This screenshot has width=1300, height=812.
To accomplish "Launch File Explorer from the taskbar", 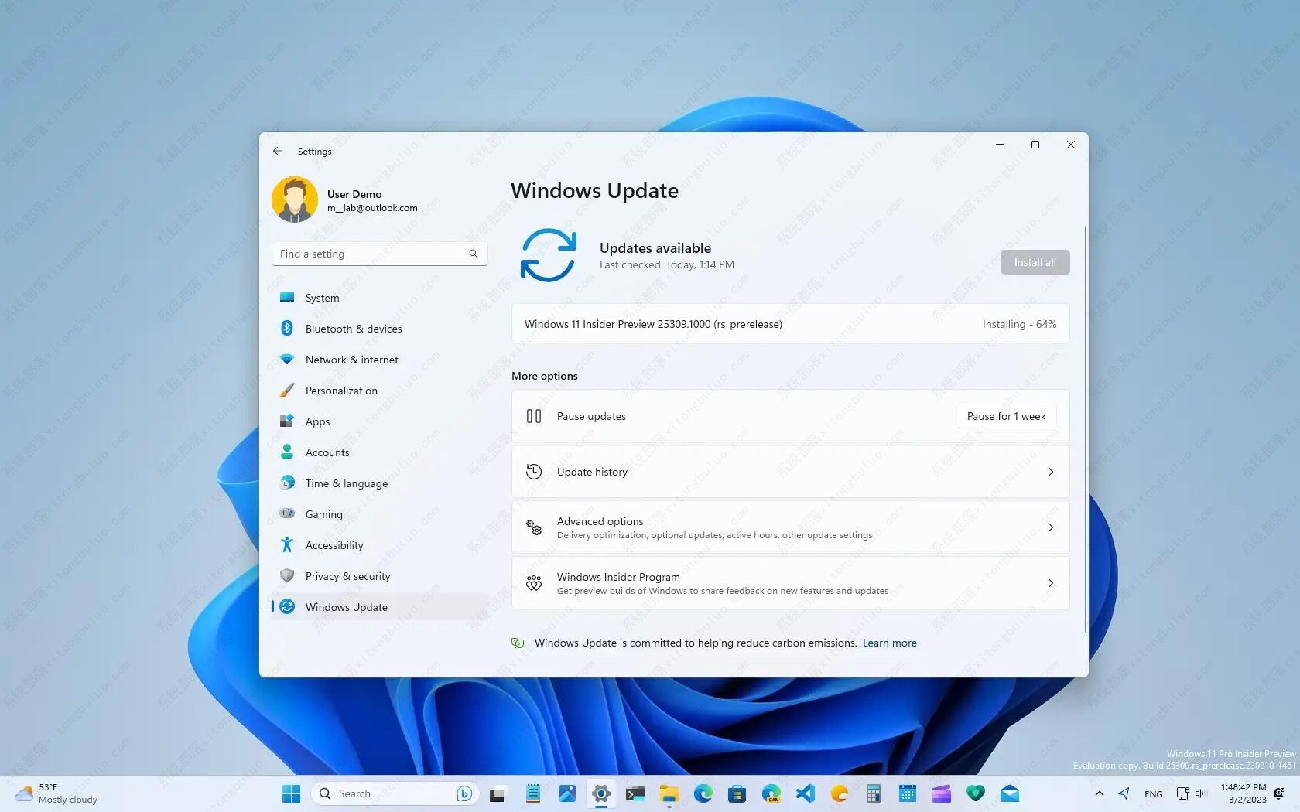I will [669, 793].
